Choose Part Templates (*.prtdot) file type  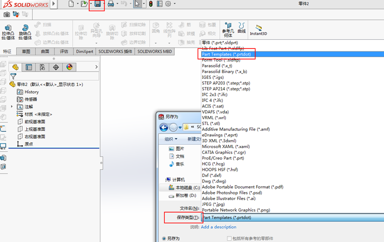pos(293,54)
